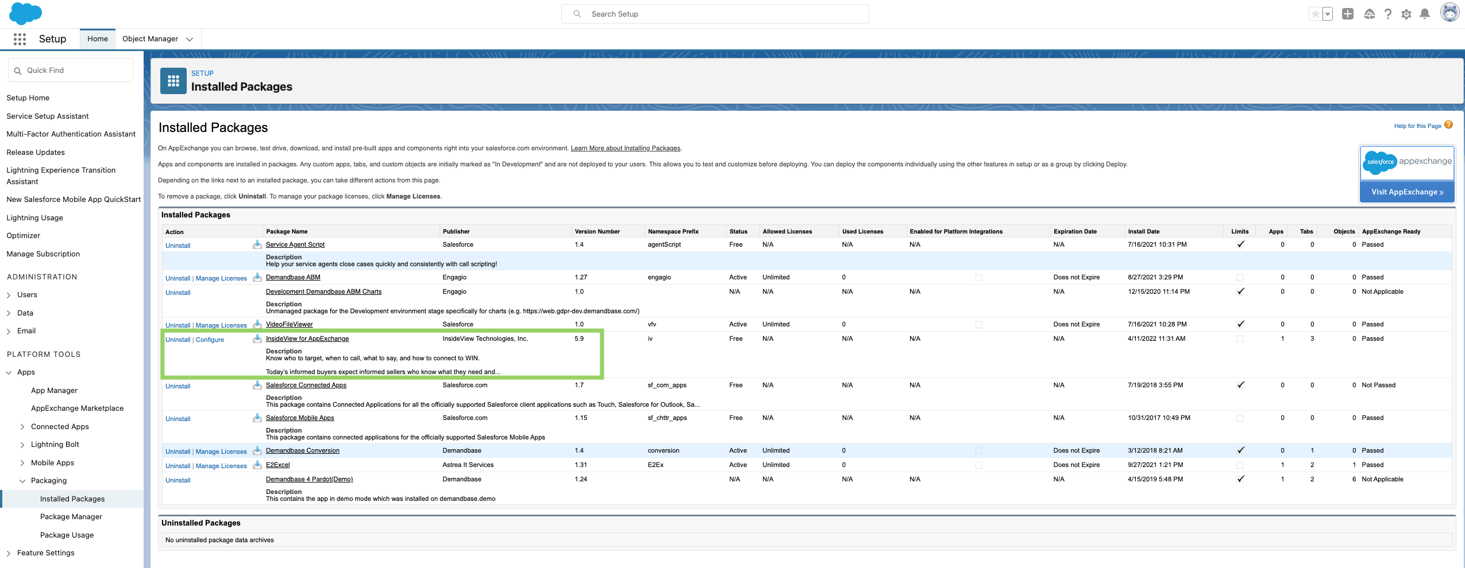
Task: Open the Setup Home sidebar item
Action: coord(28,98)
